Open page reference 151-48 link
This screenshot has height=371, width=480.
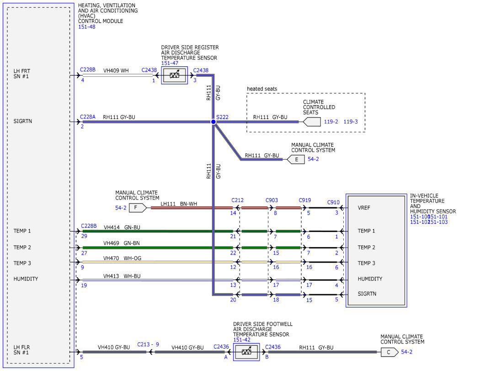[87, 27]
